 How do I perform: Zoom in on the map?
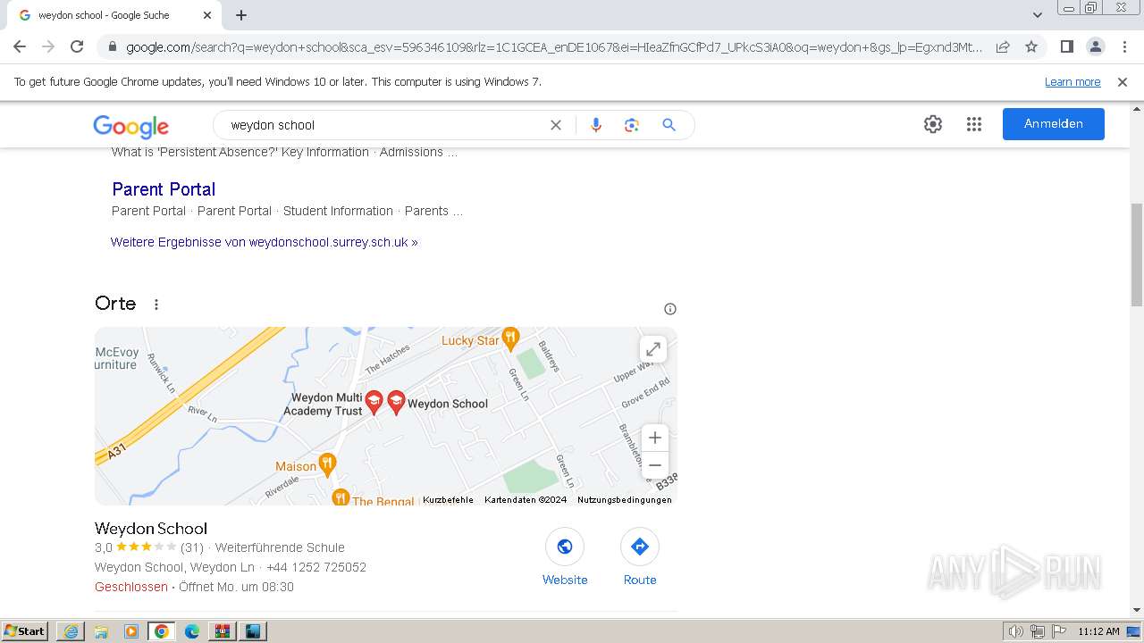pos(655,438)
